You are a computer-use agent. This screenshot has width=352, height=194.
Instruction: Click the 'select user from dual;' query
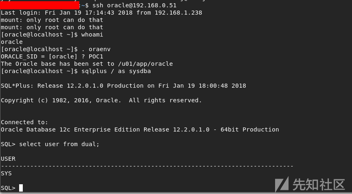pyautogui.click(x=59, y=144)
